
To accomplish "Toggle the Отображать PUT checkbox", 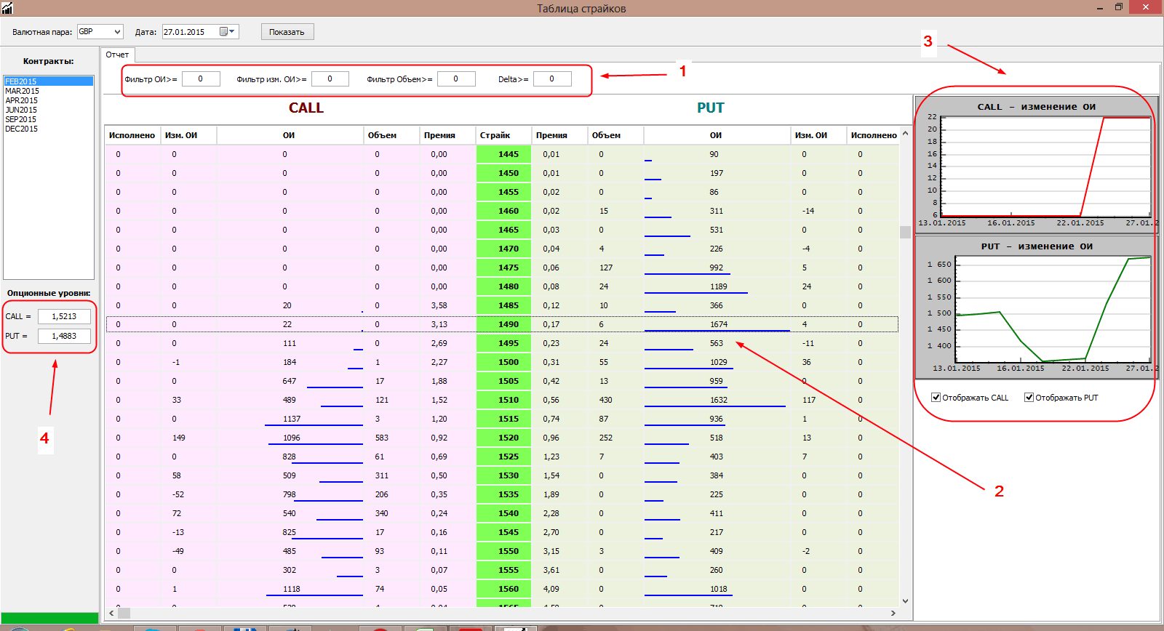I will coord(1029,398).
